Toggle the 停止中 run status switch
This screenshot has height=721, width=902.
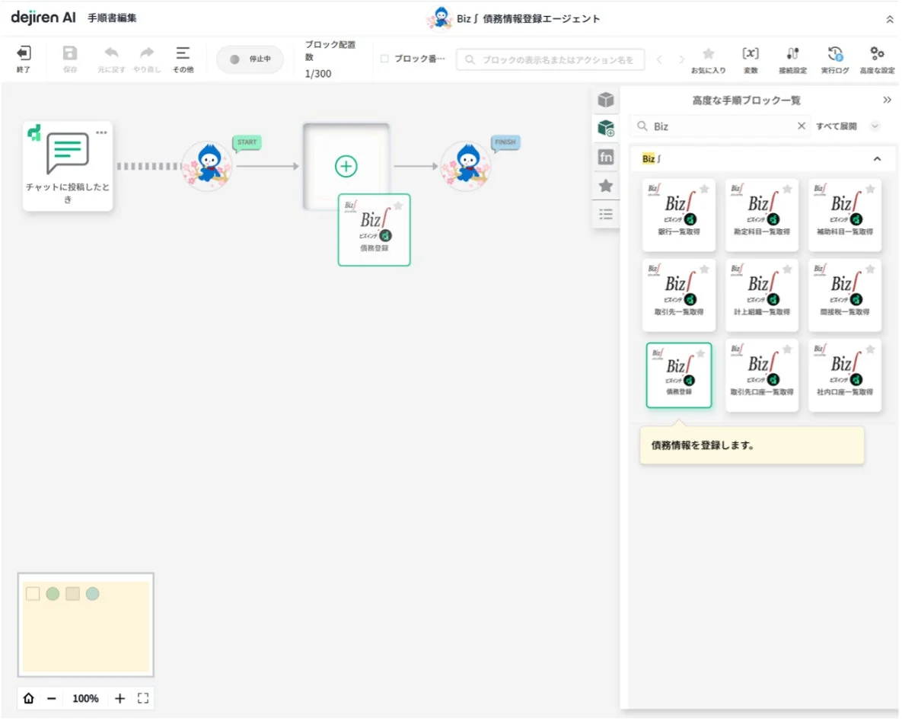pyautogui.click(x=250, y=59)
